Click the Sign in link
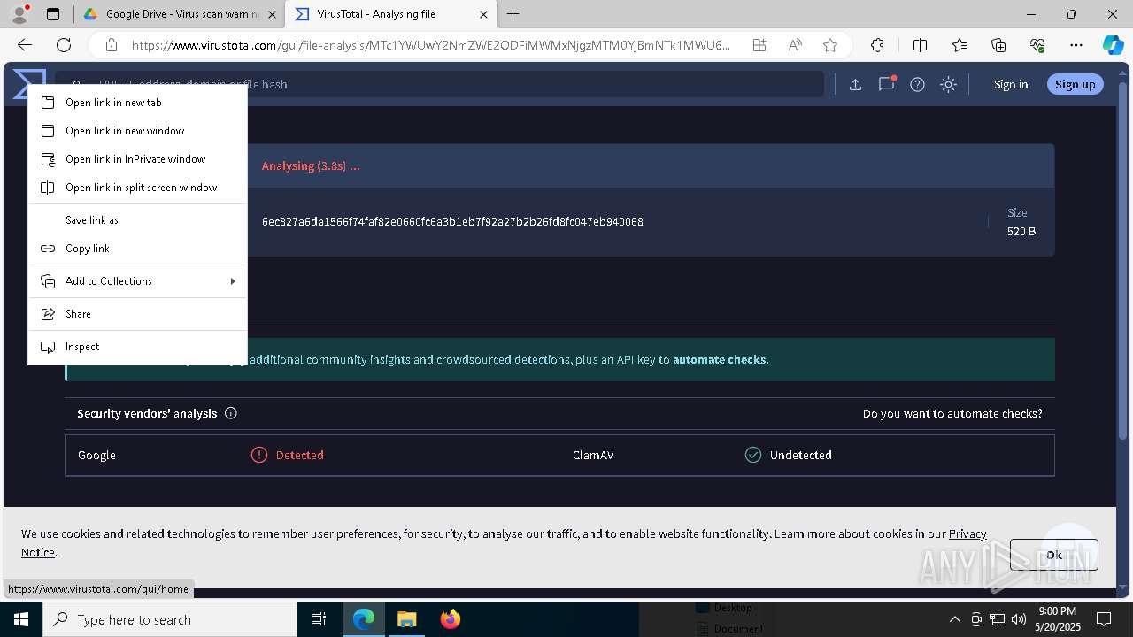Screen dimensions: 1133x637 coord(1011,84)
